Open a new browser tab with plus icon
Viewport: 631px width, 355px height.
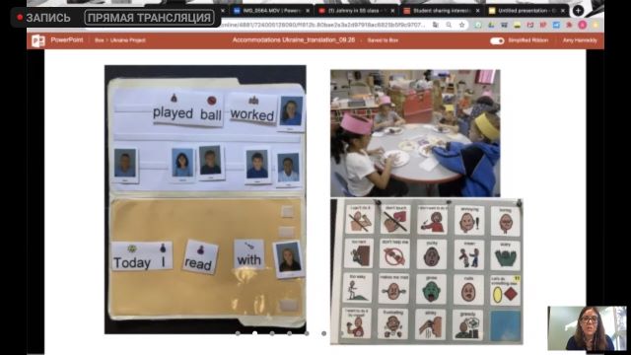pos(578,11)
